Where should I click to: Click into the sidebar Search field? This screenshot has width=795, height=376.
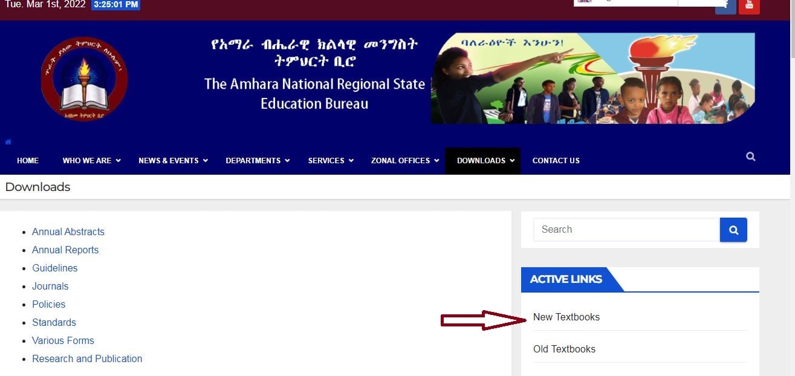click(626, 230)
